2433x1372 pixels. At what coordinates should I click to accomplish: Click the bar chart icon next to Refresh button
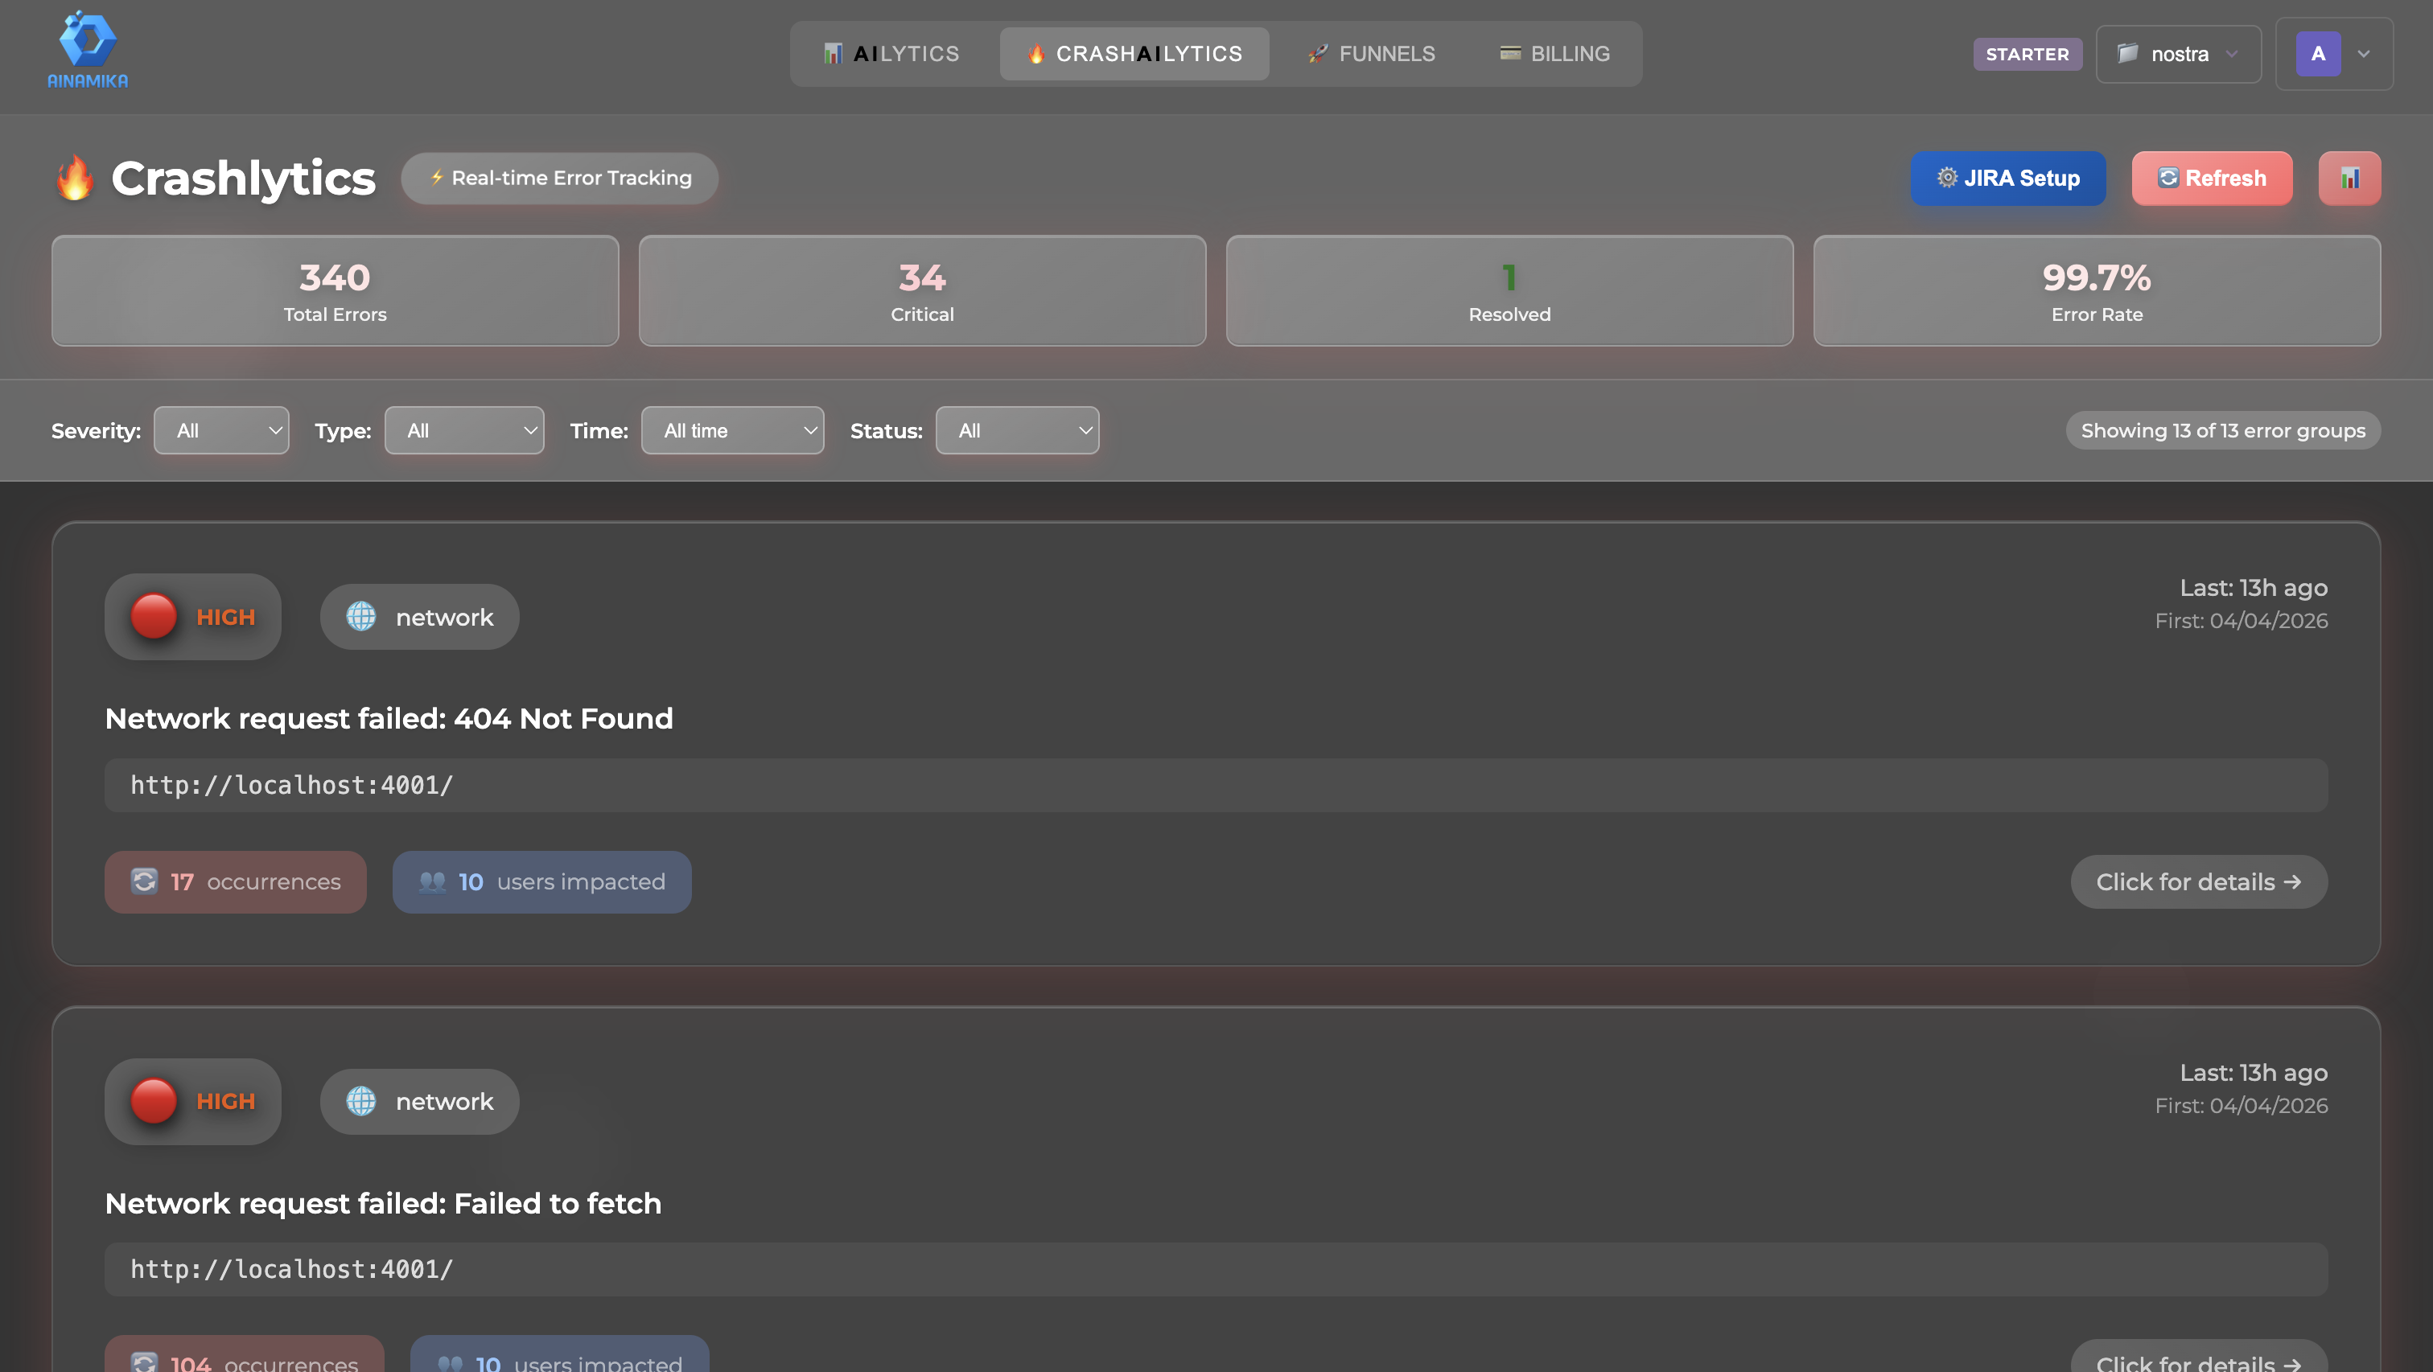tap(2350, 178)
